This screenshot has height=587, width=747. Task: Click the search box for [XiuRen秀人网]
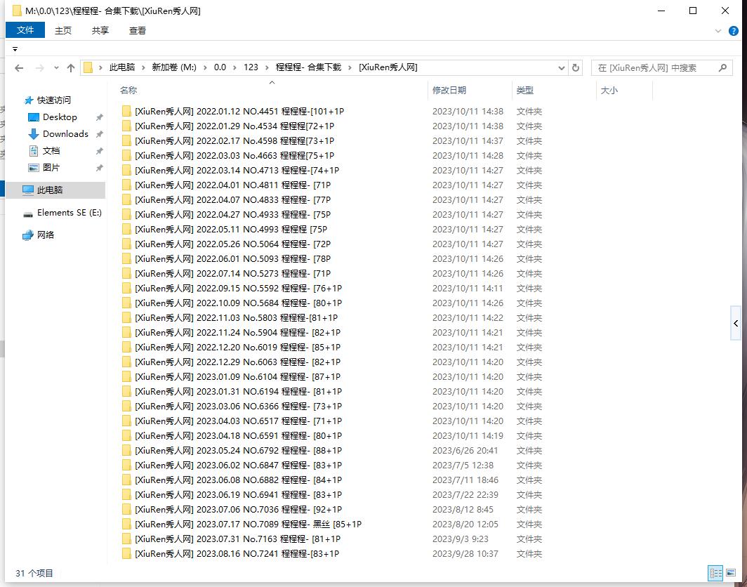click(x=662, y=68)
